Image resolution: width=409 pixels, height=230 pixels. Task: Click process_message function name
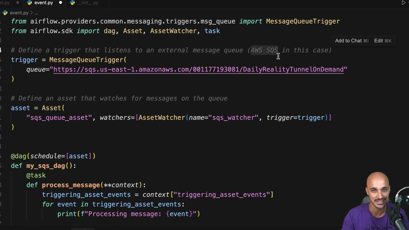pyautogui.click(x=71, y=185)
